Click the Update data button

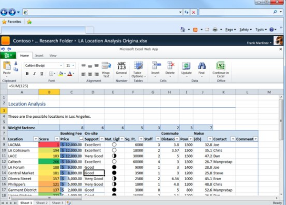[x=186, y=69]
